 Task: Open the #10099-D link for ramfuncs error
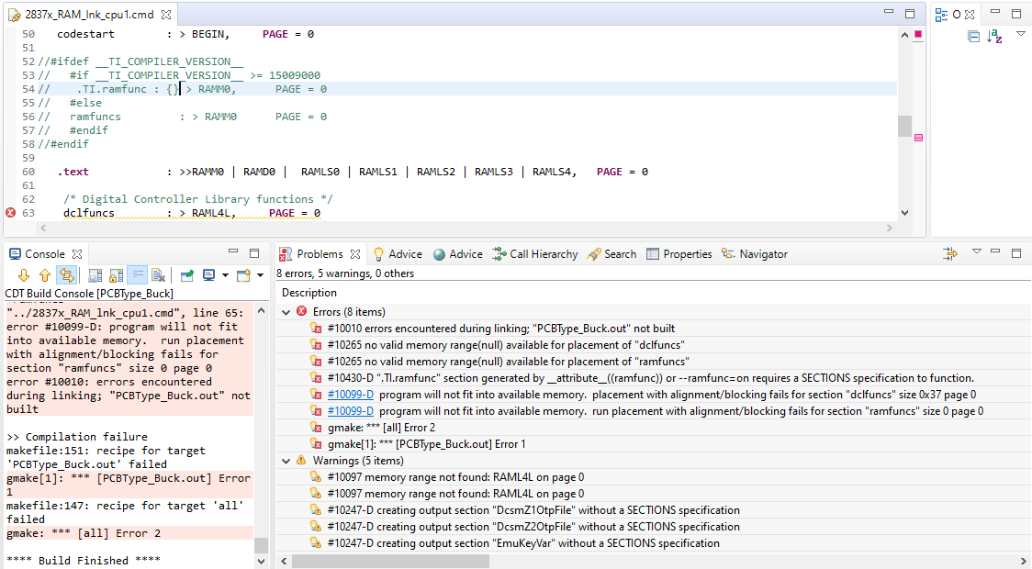(350, 411)
